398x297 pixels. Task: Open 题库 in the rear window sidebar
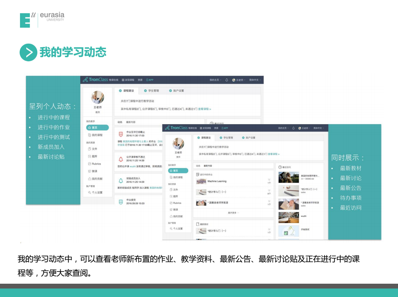[92, 156]
